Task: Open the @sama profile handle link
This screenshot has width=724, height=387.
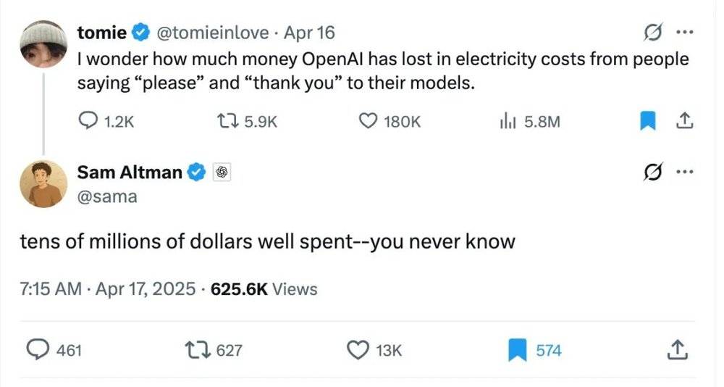Action: pos(106,196)
